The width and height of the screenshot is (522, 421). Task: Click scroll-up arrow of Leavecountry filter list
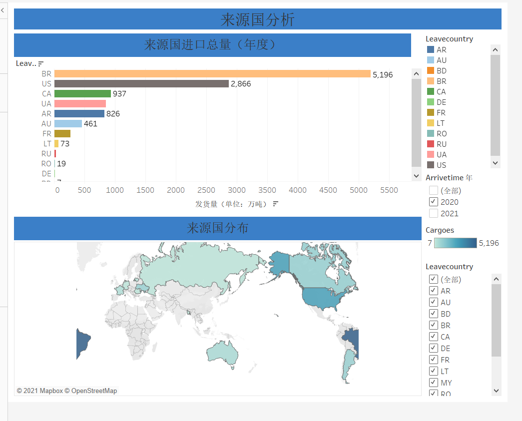coord(496,279)
